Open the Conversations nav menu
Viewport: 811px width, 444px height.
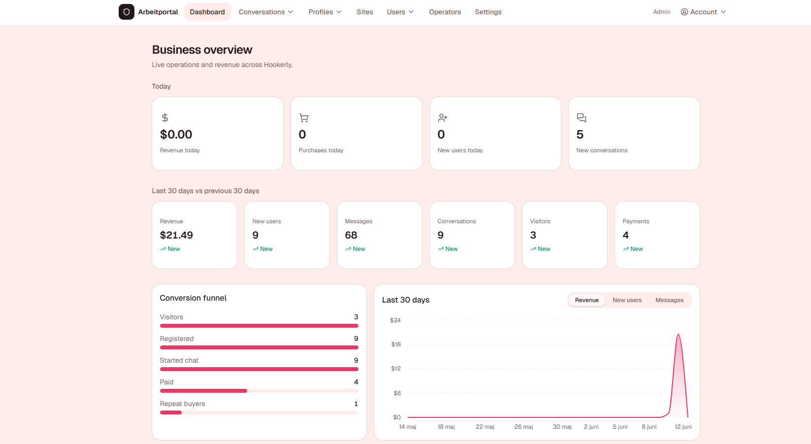click(266, 12)
